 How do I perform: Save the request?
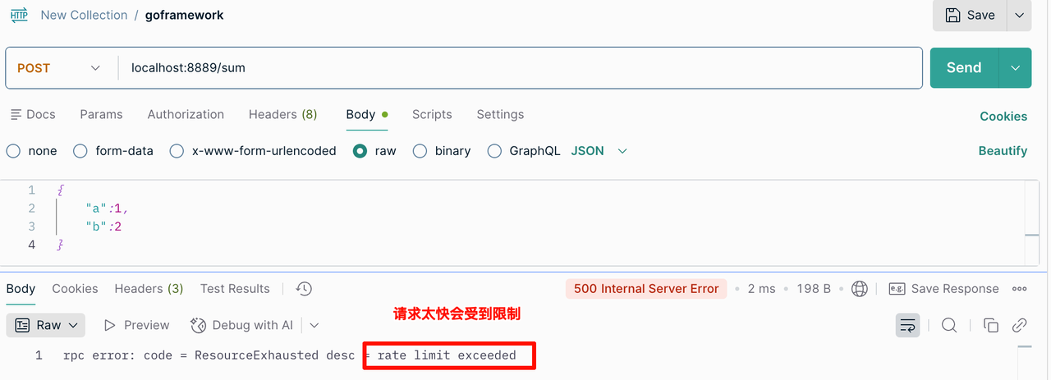click(x=970, y=15)
